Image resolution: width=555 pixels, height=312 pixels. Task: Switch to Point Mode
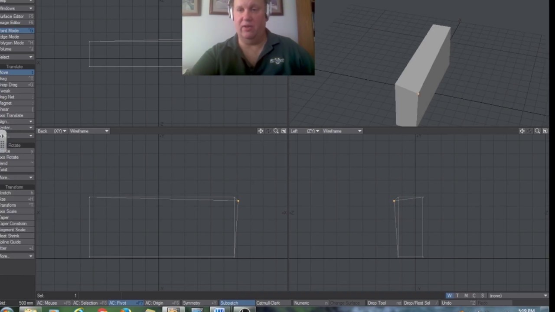point(17,31)
